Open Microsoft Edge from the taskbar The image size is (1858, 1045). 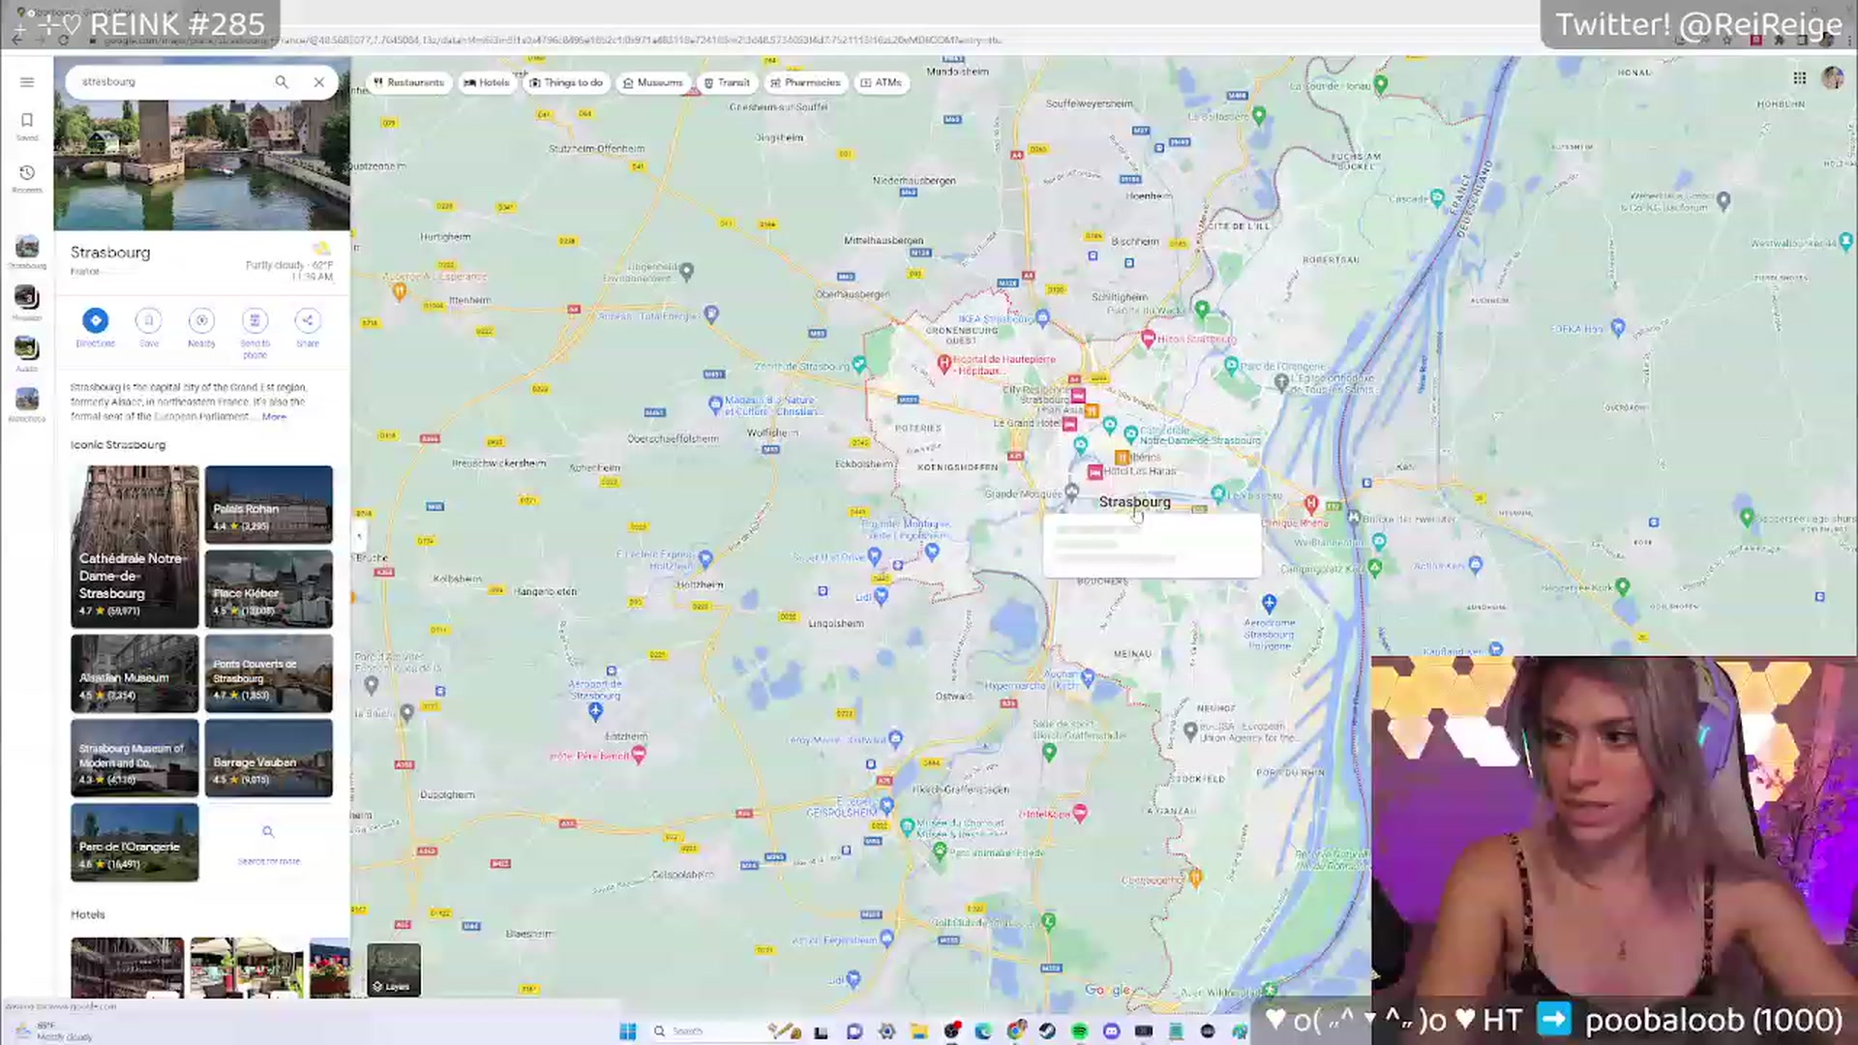pos(983,1031)
